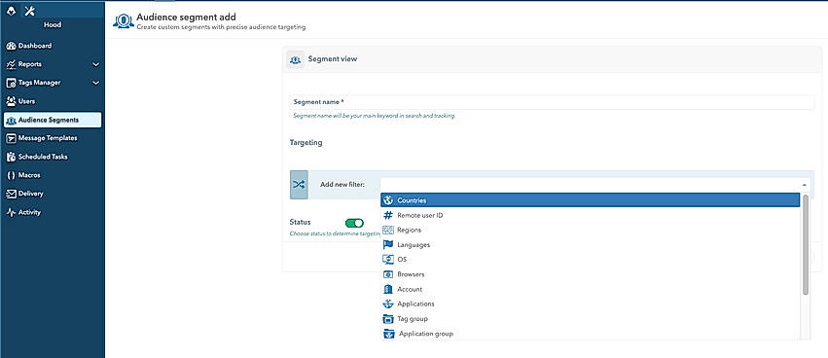Choose Regions in the filter dropdown
The height and width of the screenshot is (358, 828).
(591, 231)
